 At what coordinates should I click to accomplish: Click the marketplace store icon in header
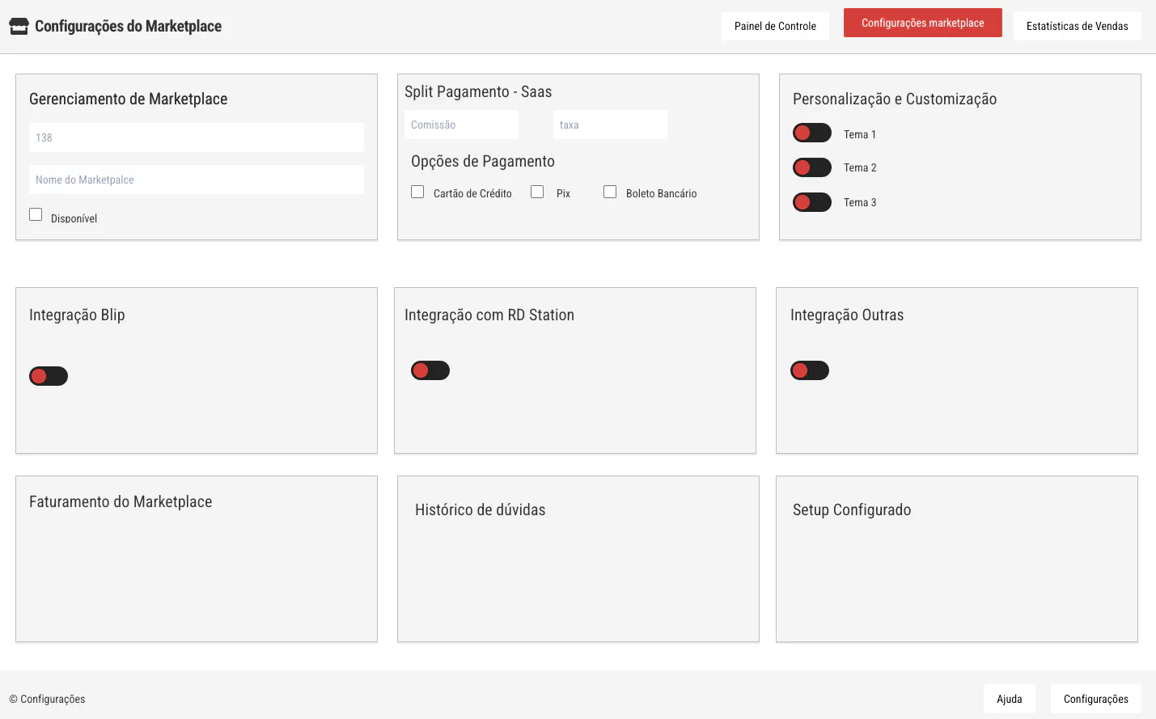pos(19,26)
